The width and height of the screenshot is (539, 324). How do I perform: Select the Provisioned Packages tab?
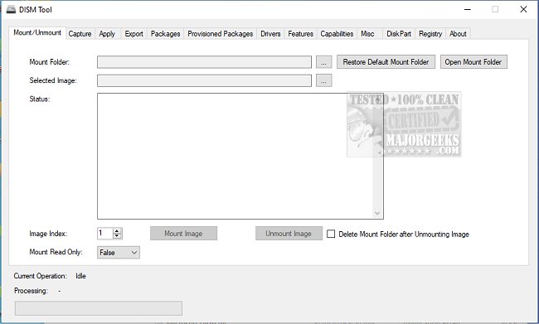click(220, 34)
